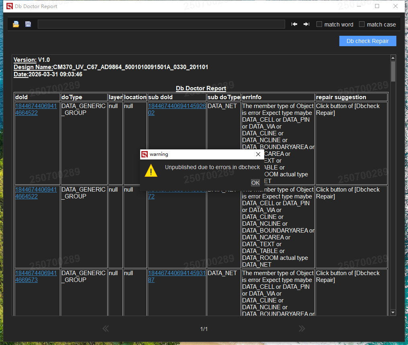Go to next report page chevron
The image size is (408, 345).
302,329
